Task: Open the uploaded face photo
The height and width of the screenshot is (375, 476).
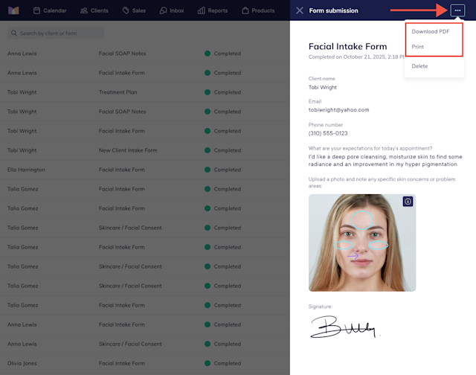Action: click(362, 243)
